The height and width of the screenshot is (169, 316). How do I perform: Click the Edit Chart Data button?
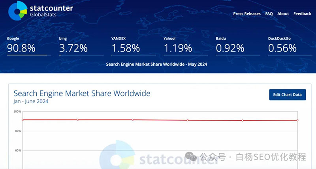coord(288,95)
